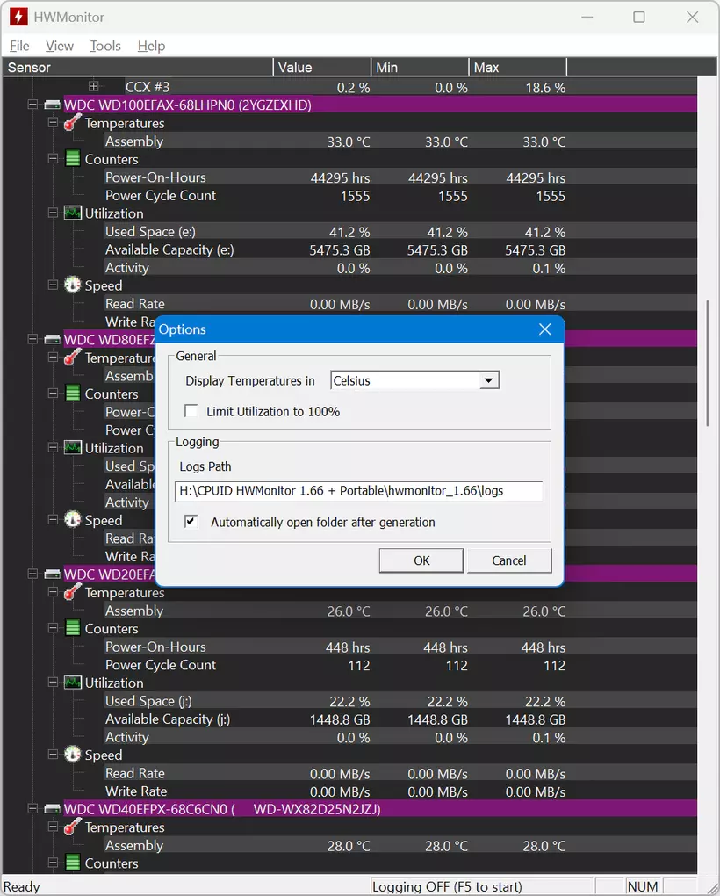The image size is (720, 896).
Task: Click Speed gauge icon under WD20EFA
Action: click(x=73, y=755)
